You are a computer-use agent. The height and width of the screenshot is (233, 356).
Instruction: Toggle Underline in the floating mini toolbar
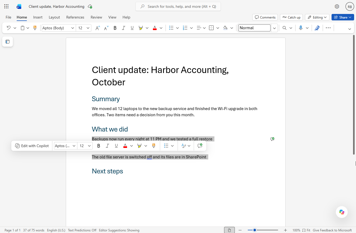[x=116, y=146]
